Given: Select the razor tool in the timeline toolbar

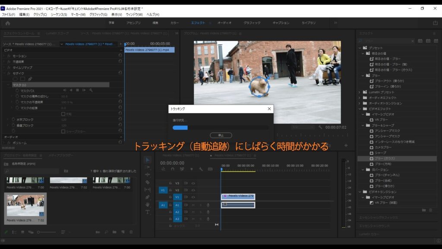Looking at the screenshot, I should tap(147, 182).
